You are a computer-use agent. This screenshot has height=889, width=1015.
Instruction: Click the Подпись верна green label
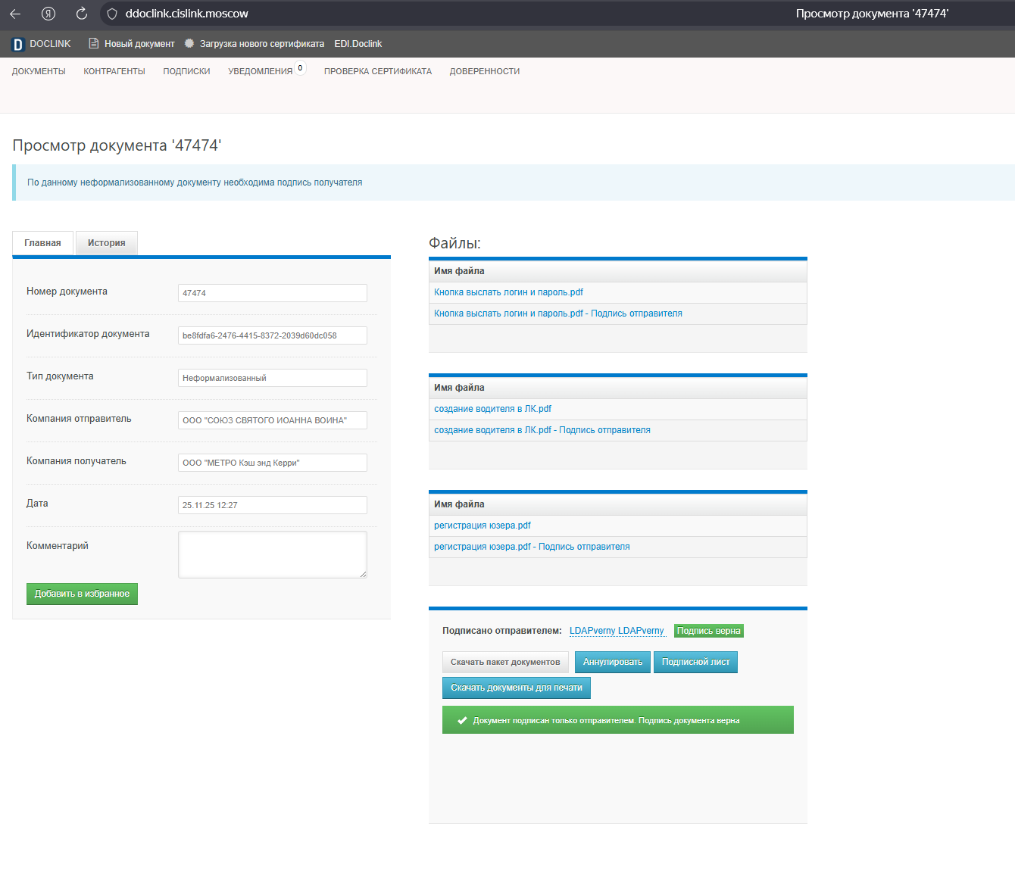click(x=709, y=631)
